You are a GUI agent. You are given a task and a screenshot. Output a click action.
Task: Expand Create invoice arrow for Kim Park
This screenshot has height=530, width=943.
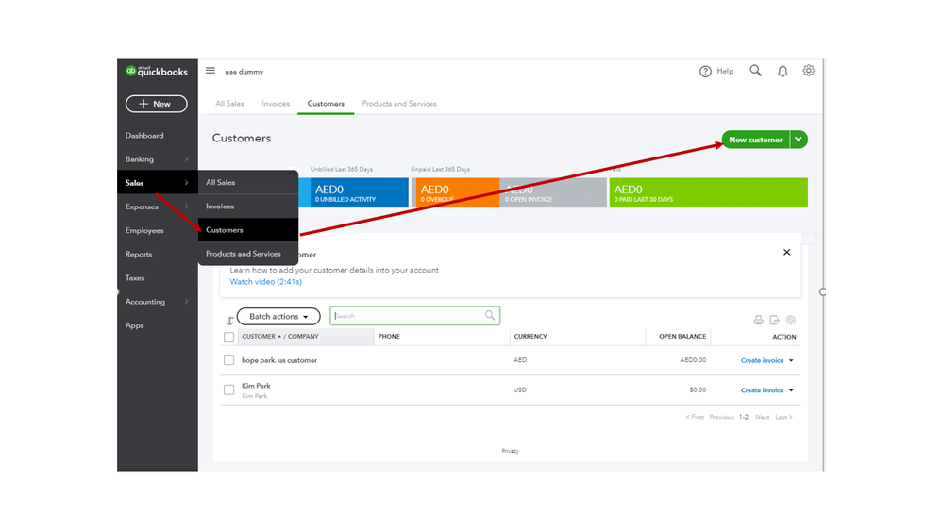point(791,390)
